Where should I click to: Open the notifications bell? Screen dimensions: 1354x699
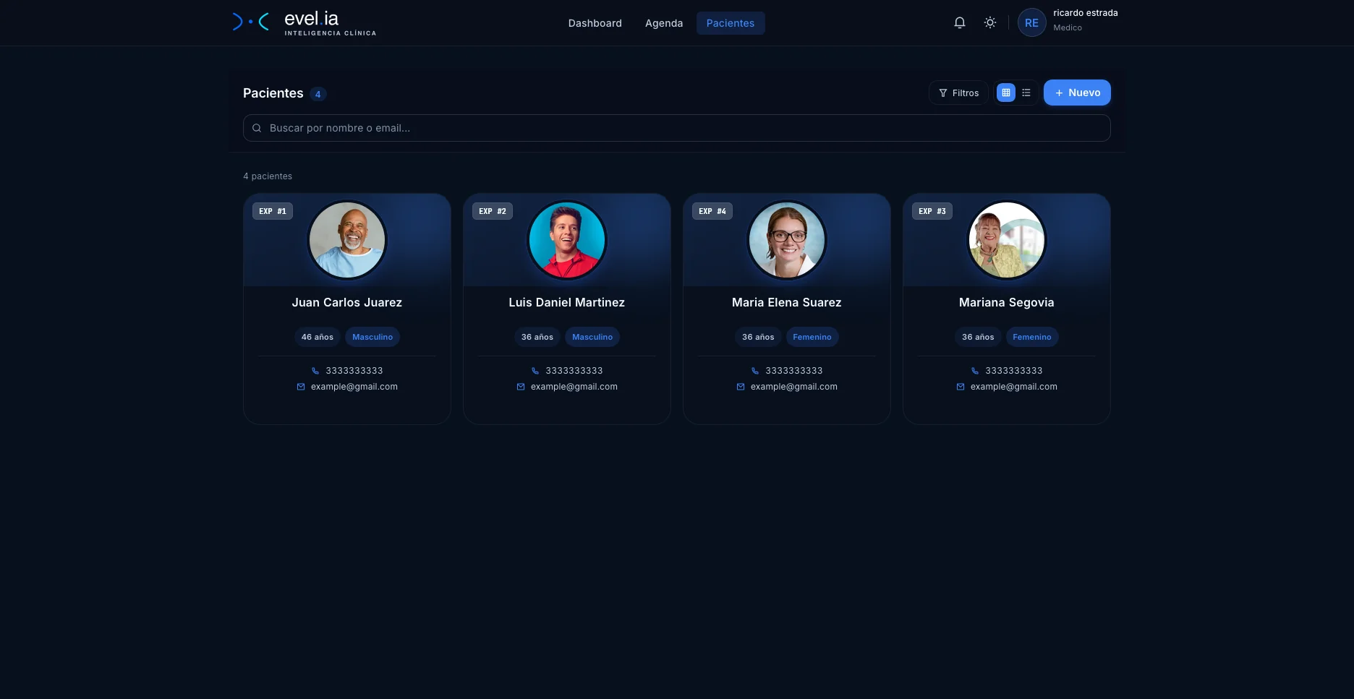tap(960, 22)
